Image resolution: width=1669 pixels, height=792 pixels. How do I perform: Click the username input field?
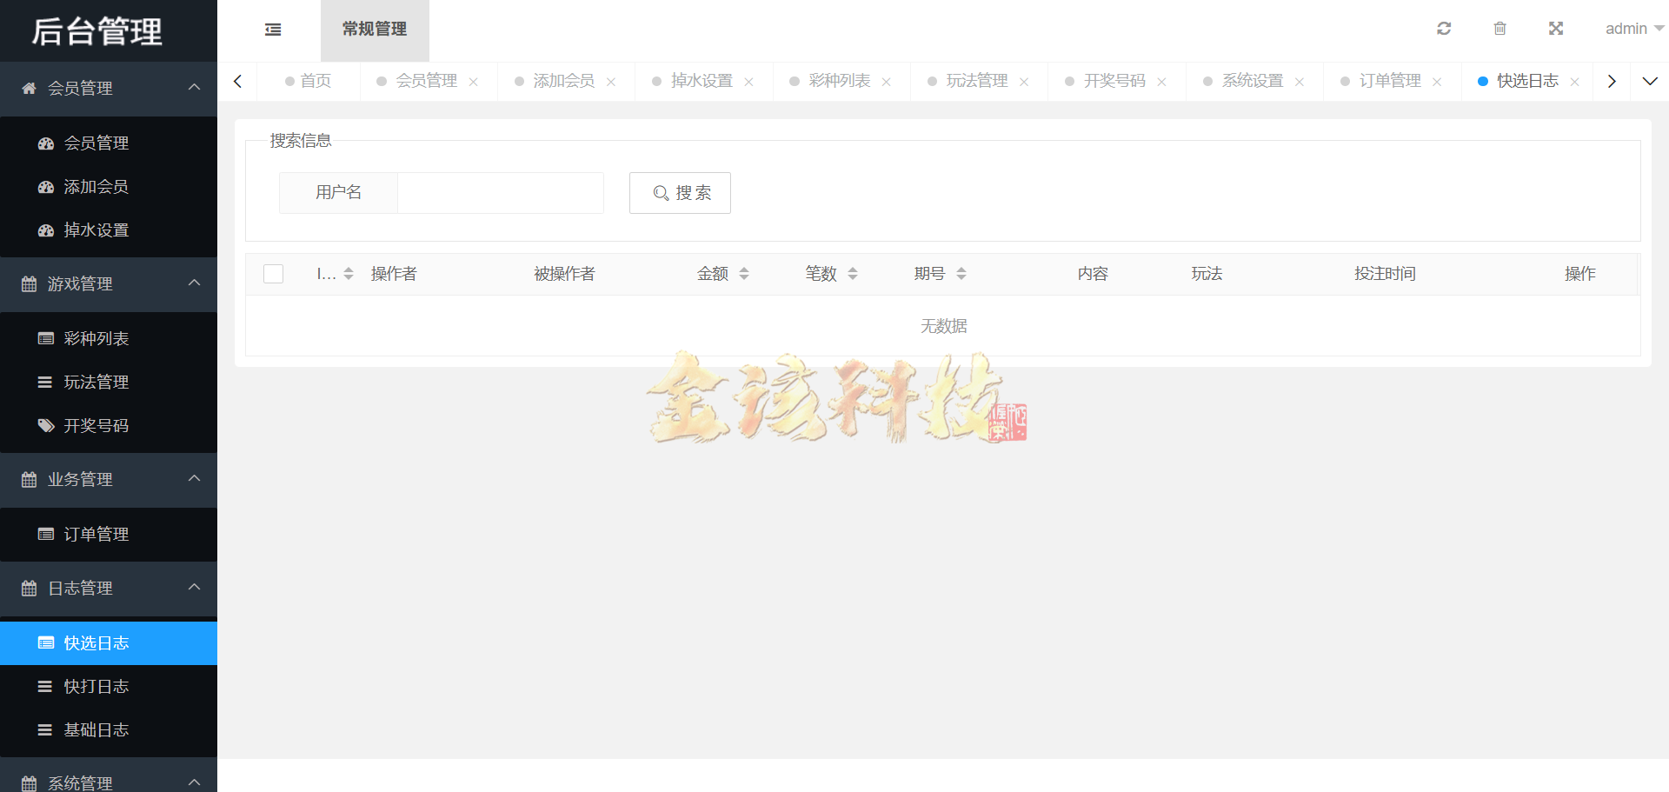pos(500,192)
